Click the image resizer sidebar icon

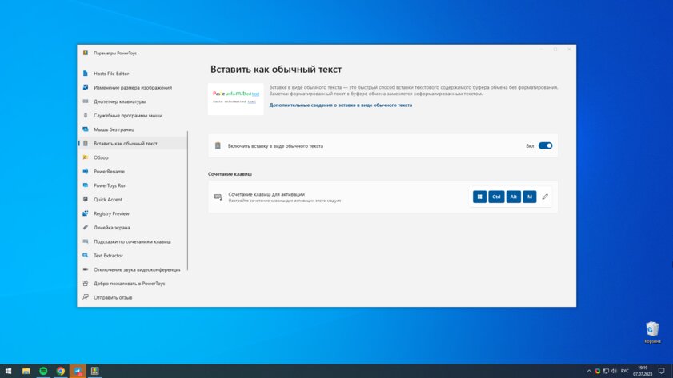(x=86, y=87)
